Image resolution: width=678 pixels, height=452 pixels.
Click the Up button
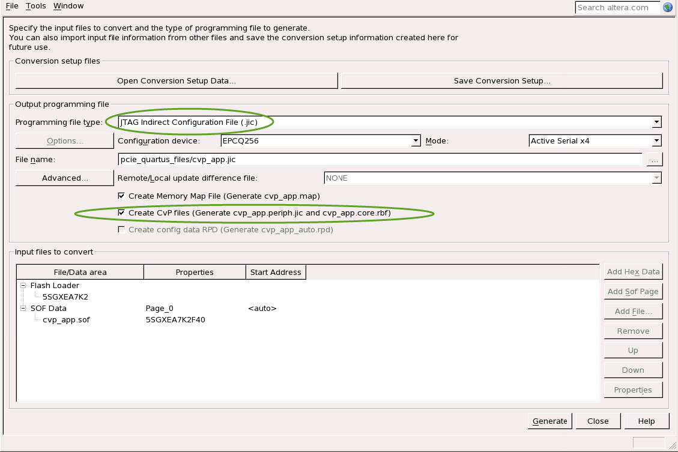tap(633, 351)
